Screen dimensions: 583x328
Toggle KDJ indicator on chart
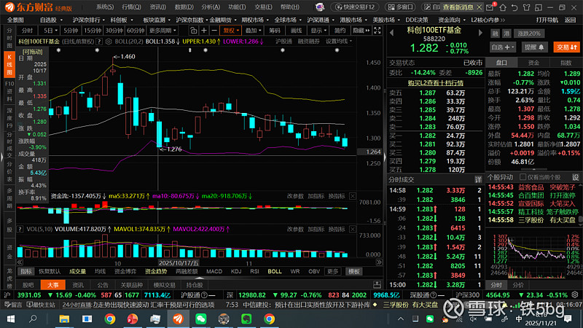click(236, 271)
